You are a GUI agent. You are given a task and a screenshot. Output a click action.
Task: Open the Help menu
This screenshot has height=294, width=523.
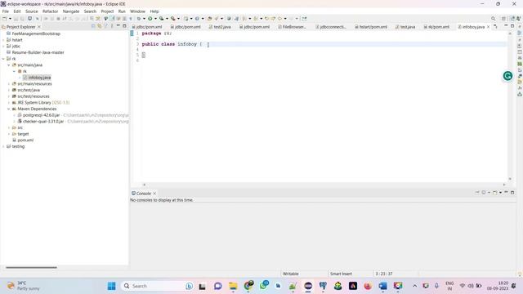(x=154, y=11)
